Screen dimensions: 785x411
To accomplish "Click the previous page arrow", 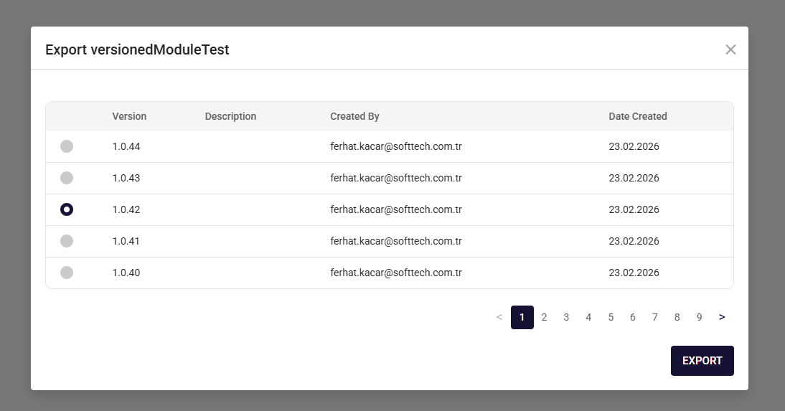I will (x=499, y=317).
